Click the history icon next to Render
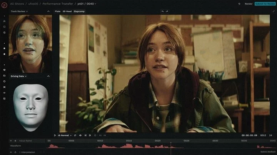The height and width of the screenshot is (155, 277). 239,4
